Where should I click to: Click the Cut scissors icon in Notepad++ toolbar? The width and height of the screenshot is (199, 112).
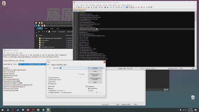tap(91, 7)
